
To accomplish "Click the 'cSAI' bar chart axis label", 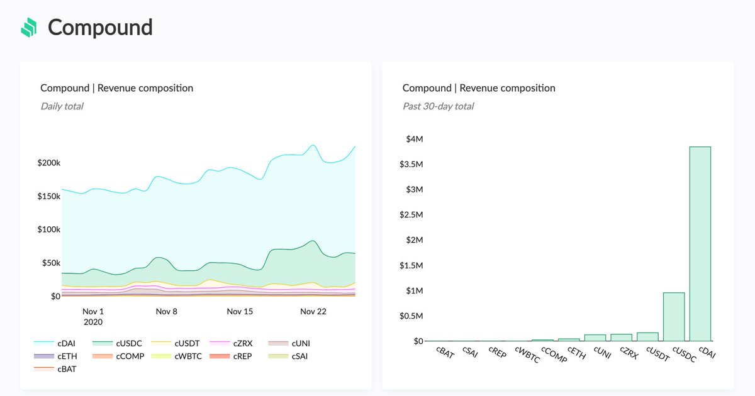I will click(471, 353).
